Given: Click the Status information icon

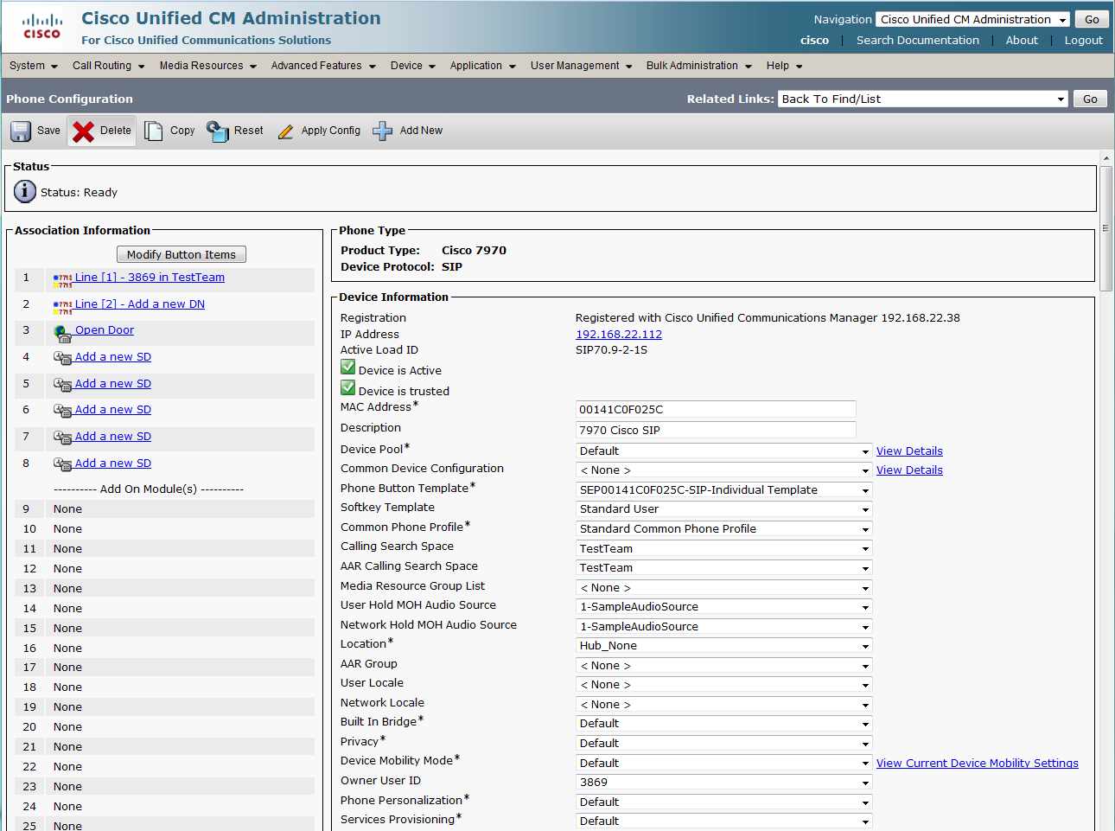Looking at the screenshot, I should point(25,191).
